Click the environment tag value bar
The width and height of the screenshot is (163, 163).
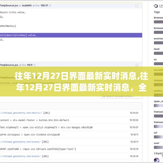click(159, 43)
